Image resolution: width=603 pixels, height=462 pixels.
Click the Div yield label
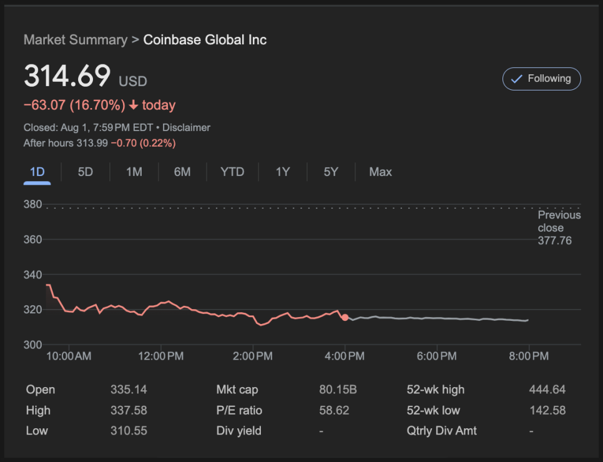point(239,431)
